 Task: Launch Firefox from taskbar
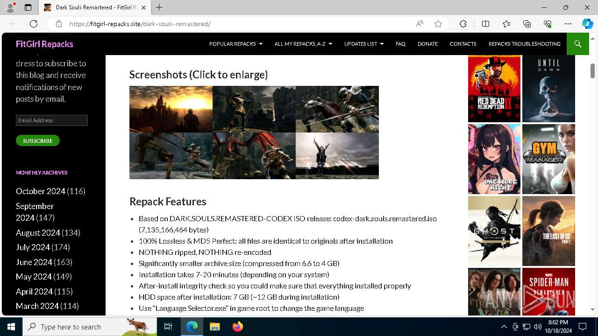237,327
